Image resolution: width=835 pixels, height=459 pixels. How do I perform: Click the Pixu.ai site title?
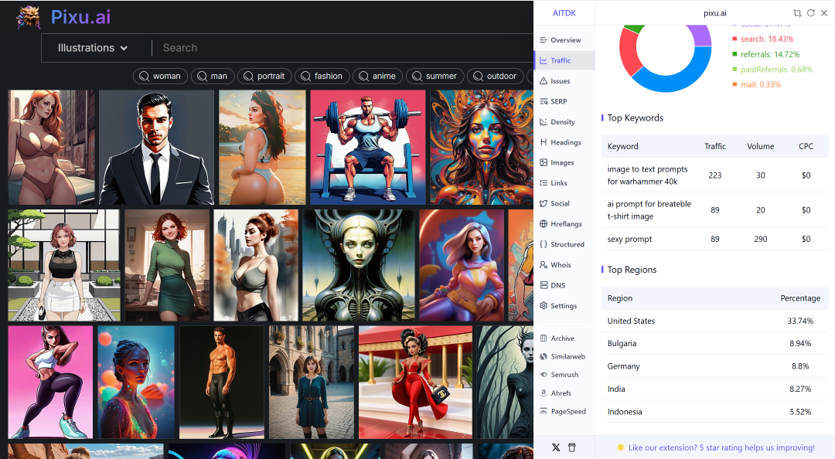pos(81,17)
